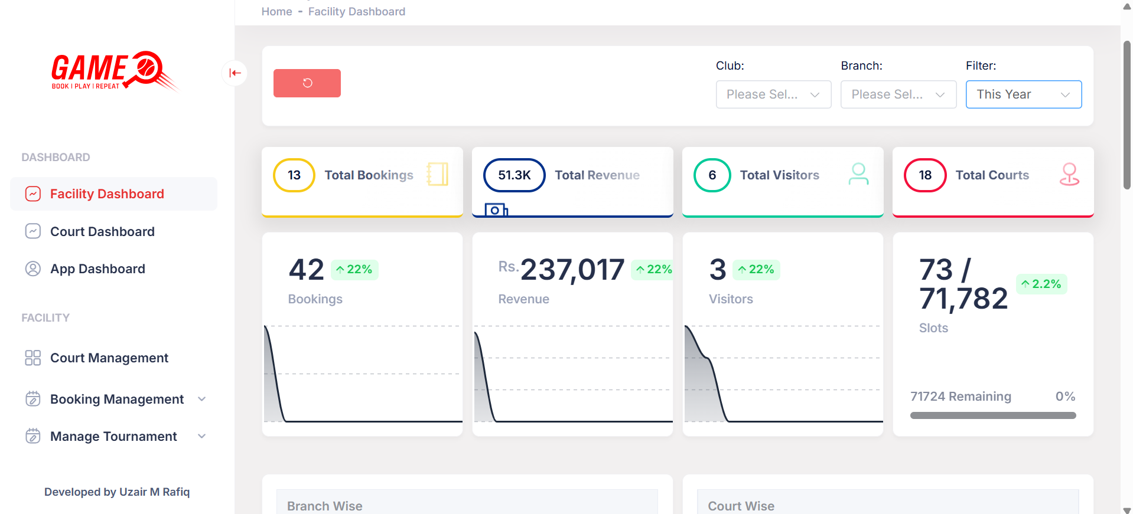Click the 51.3K Total Revenue badge
Screen dimensions: 1133x514
coord(515,175)
